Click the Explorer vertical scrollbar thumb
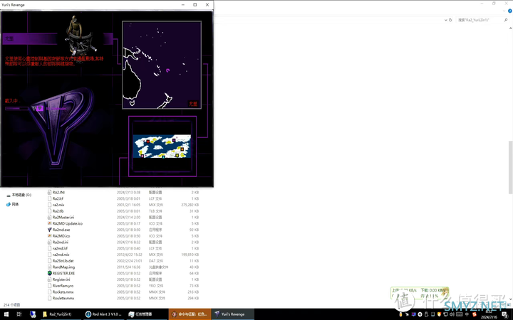Image resolution: width=513 pixels, height=320 pixels. (x=510, y=167)
